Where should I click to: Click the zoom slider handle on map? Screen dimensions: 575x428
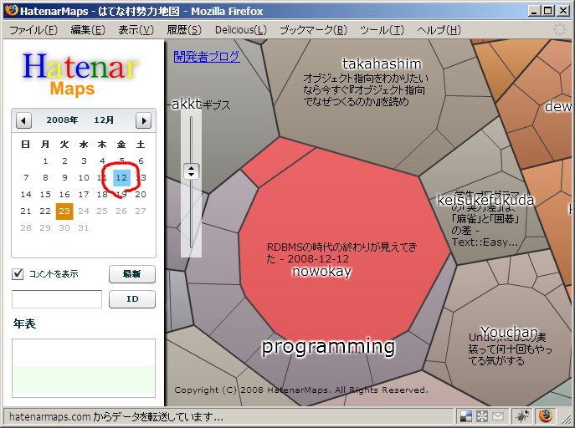point(191,171)
